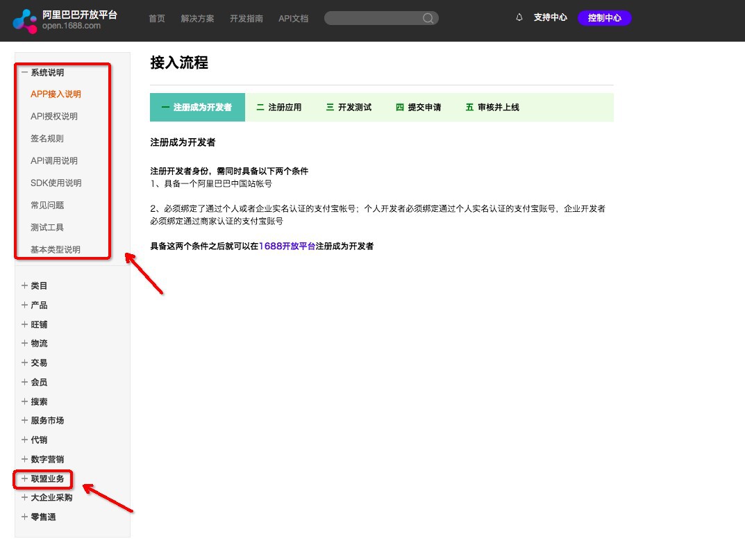The image size is (745, 550).
Task: Select APP接入说明 in sidebar
Action: 56,94
